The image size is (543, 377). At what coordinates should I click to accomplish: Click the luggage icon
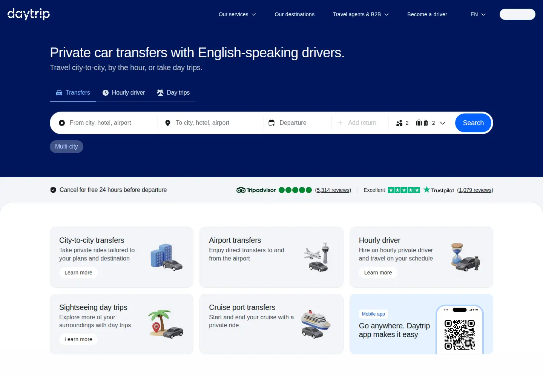[422, 123]
